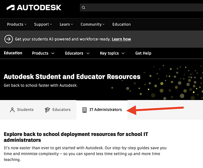
Task: Click the IT Administrators building icon
Action: point(84,110)
